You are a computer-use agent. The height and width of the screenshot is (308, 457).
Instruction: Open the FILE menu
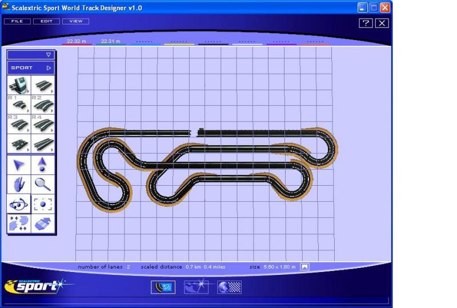tap(17, 21)
